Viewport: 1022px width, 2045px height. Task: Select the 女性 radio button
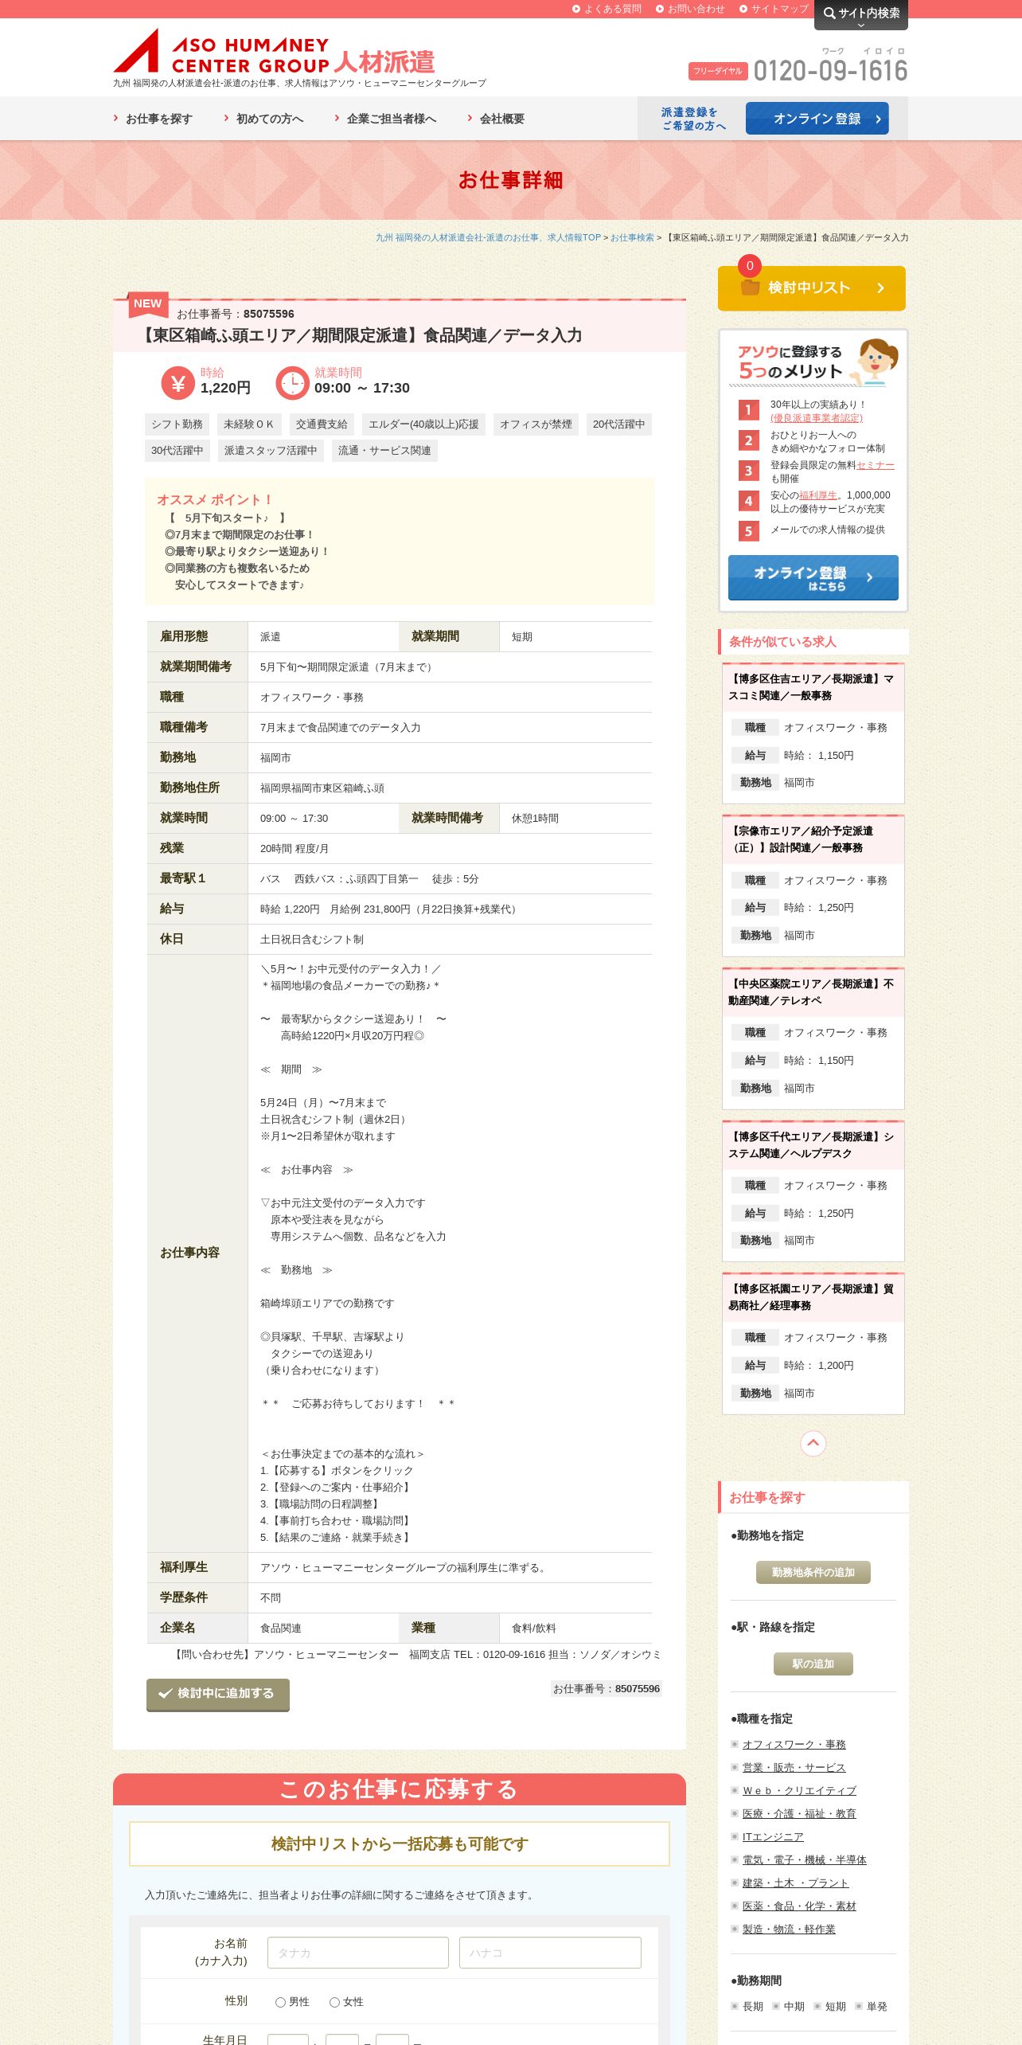(334, 2002)
